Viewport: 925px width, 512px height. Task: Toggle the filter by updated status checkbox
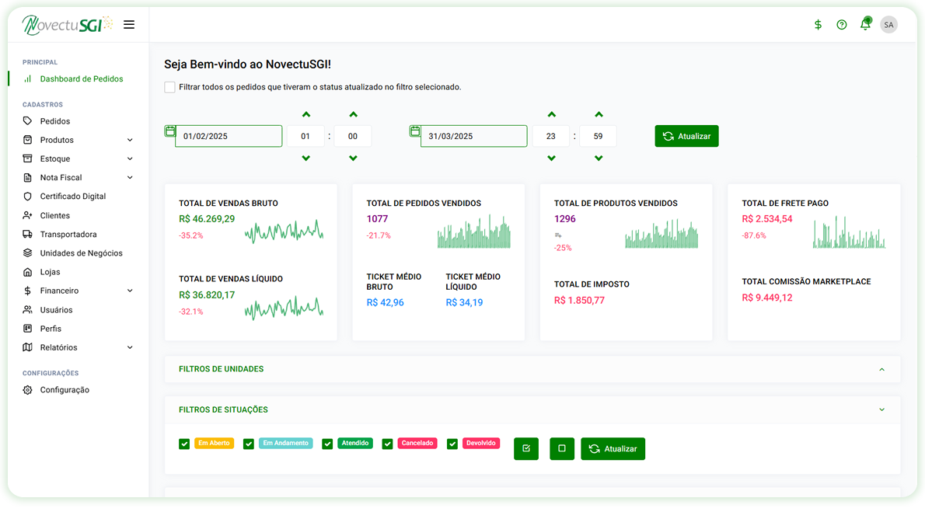click(x=169, y=87)
